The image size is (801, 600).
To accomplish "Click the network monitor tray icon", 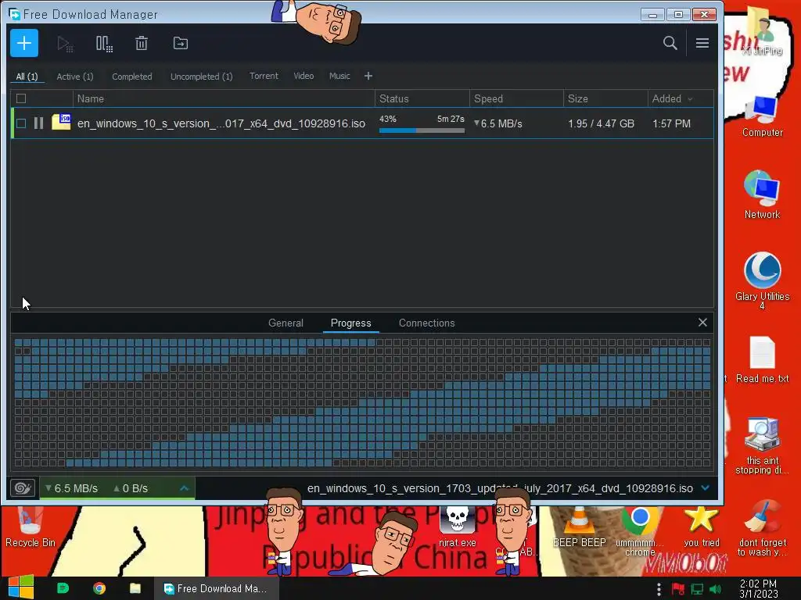I will click(697, 589).
